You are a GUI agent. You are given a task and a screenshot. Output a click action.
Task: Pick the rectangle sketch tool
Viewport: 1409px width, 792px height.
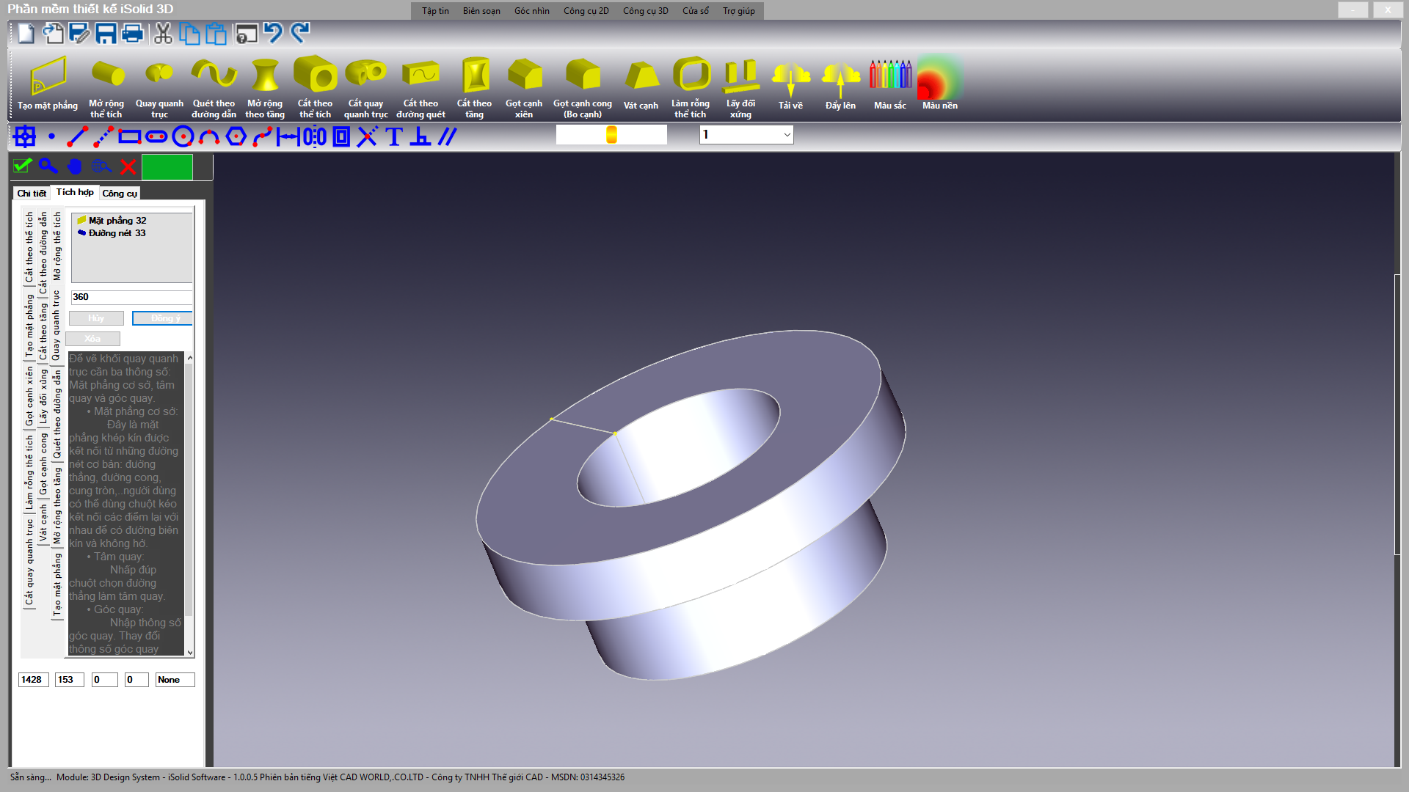(130, 137)
